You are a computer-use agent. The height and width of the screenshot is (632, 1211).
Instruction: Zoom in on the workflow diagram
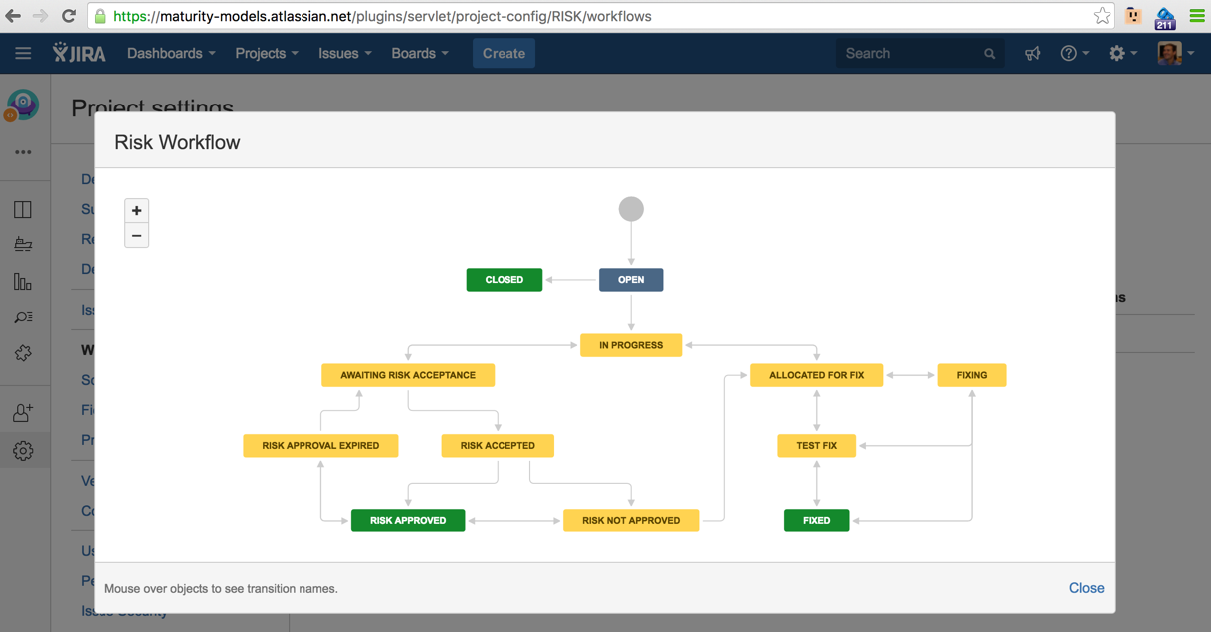pyautogui.click(x=137, y=211)
